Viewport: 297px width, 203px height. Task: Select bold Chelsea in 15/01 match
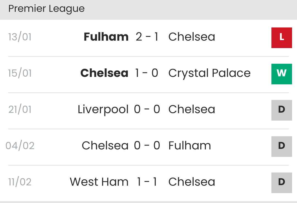pyautogui.click(x=104, y=73)
